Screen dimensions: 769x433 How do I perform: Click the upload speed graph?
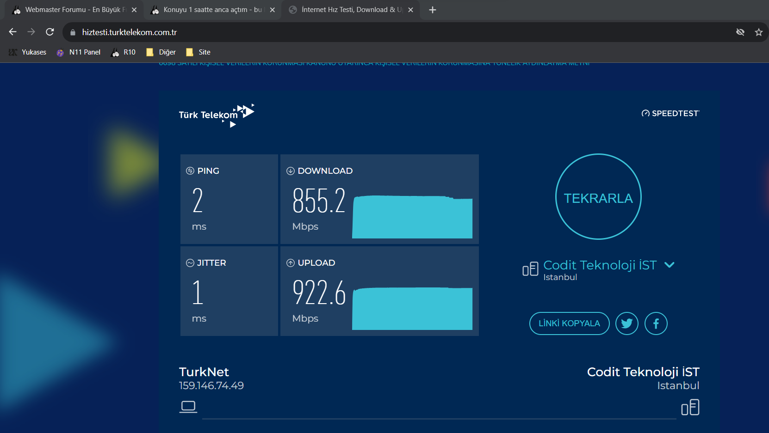coord(412,308)
